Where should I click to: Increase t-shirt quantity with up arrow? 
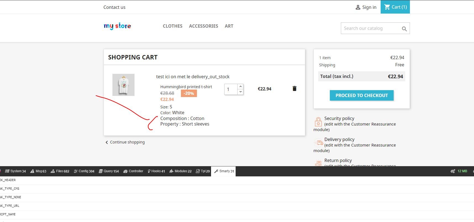(x=241, y=87)
